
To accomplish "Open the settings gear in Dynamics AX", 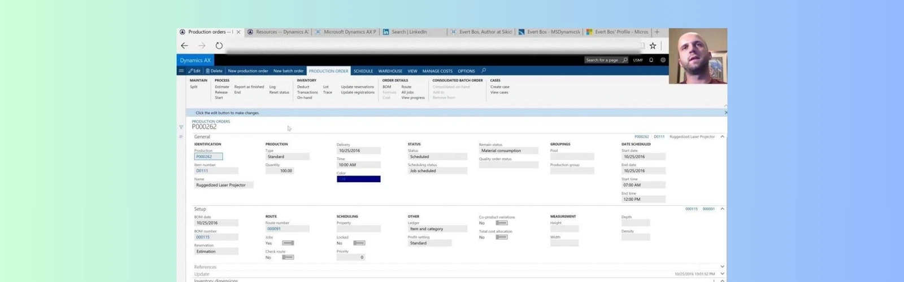I will pos(663,60).
